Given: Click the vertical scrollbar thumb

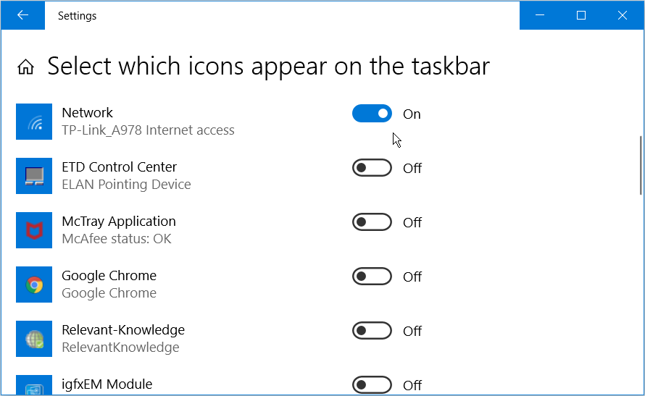Looking at the screenshot, I should pyautogui.click(x=640, y=165).
